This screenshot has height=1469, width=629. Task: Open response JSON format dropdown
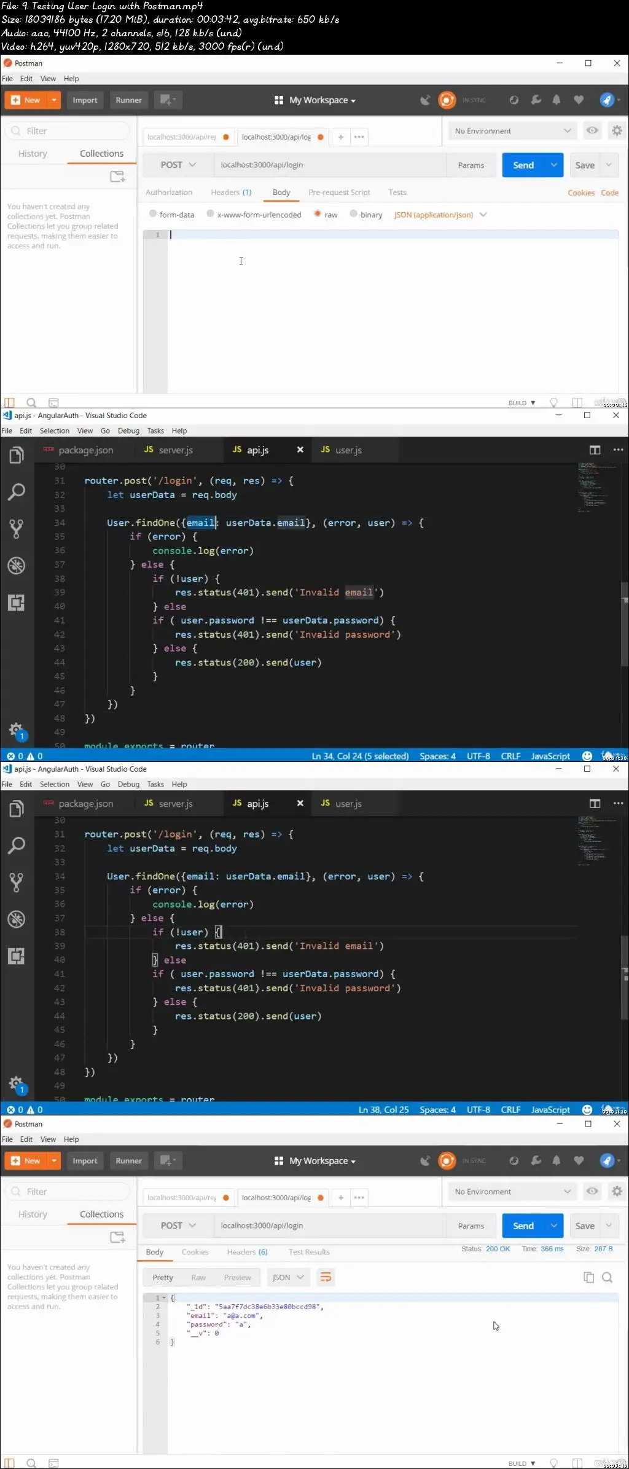click(x=288, y=1277)
